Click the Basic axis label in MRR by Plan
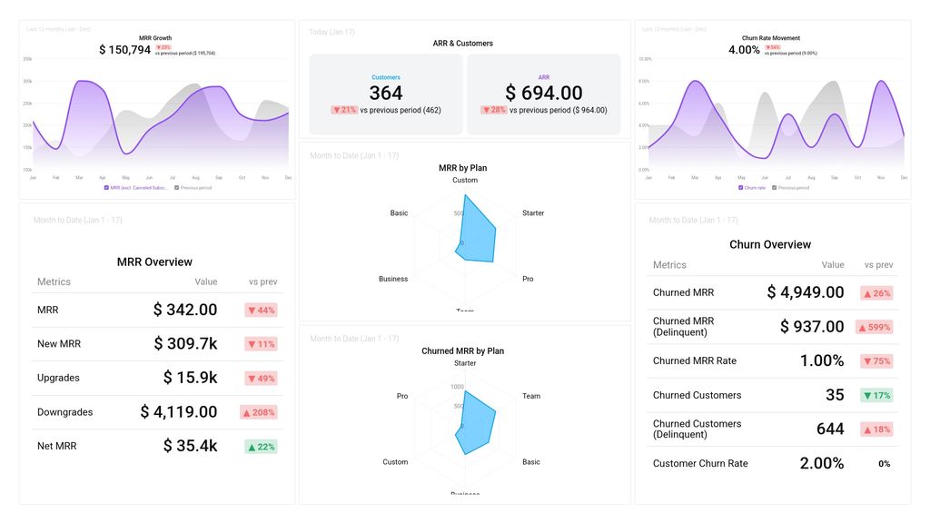930x523 pixels. (x=400, y=212)
